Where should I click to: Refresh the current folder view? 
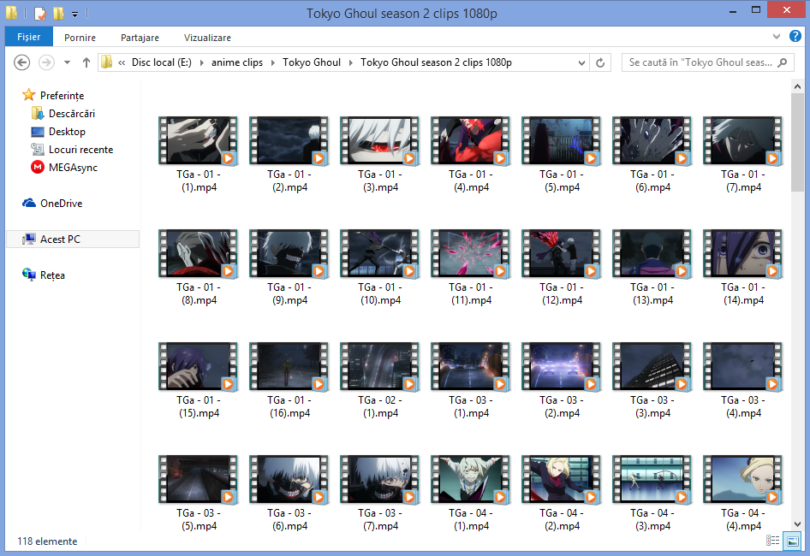click(600, 62)
